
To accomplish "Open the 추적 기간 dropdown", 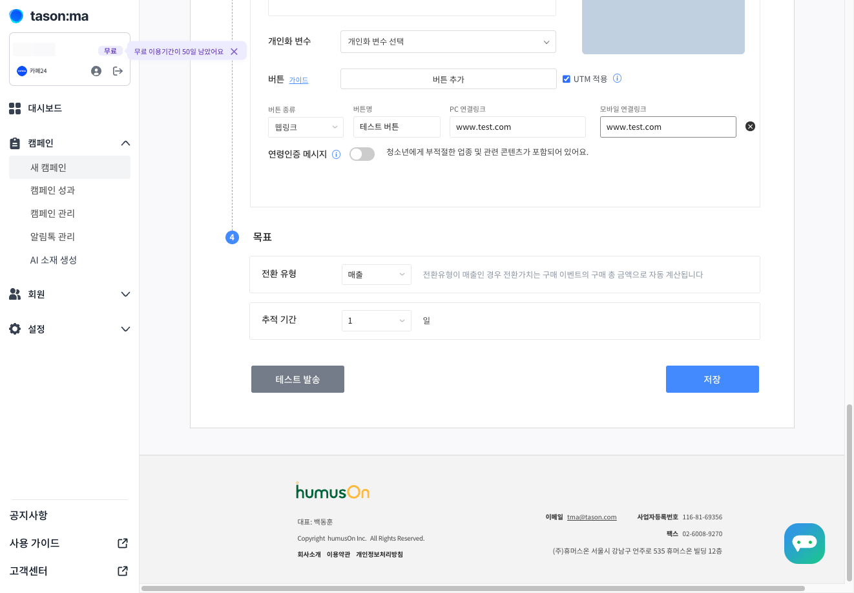I will [377, 320].
